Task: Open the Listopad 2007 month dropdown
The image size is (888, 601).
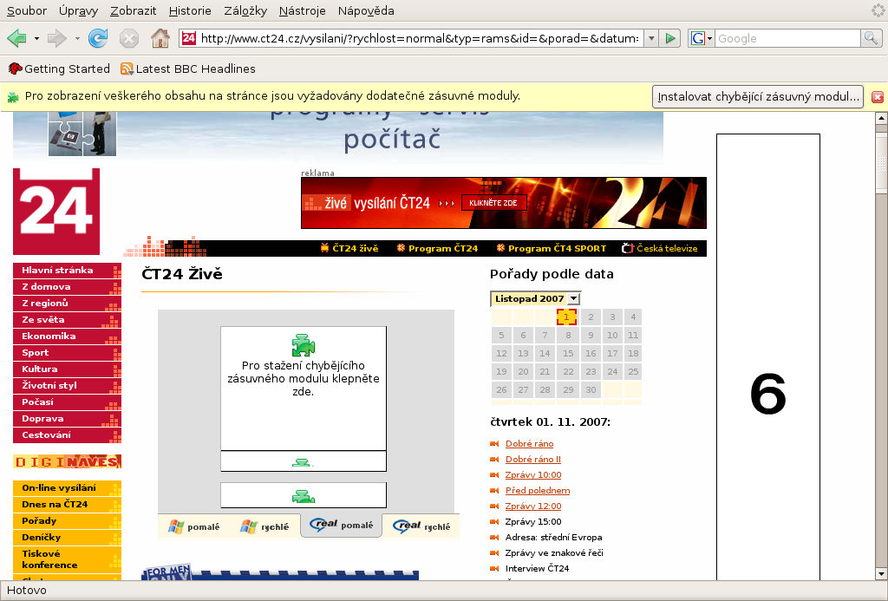Action: point(573,298)
